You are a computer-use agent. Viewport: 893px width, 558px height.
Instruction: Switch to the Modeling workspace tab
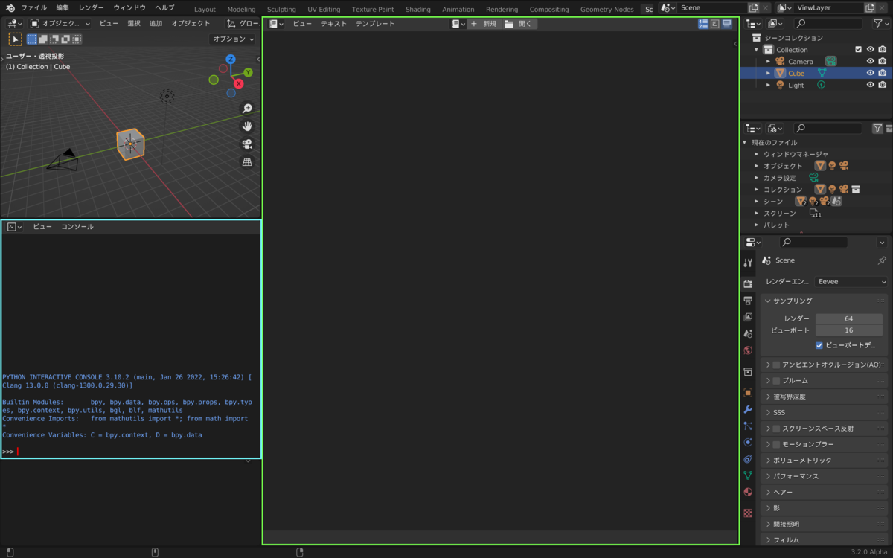click(241, 10)
